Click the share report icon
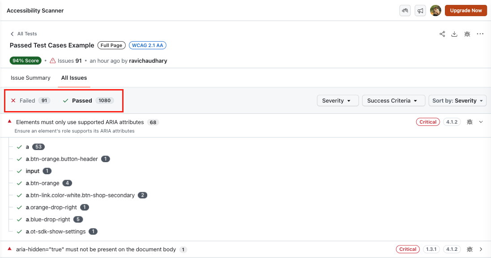Image resolution: width=491 pixels, height=258 pixels. [x=442, y=34]
